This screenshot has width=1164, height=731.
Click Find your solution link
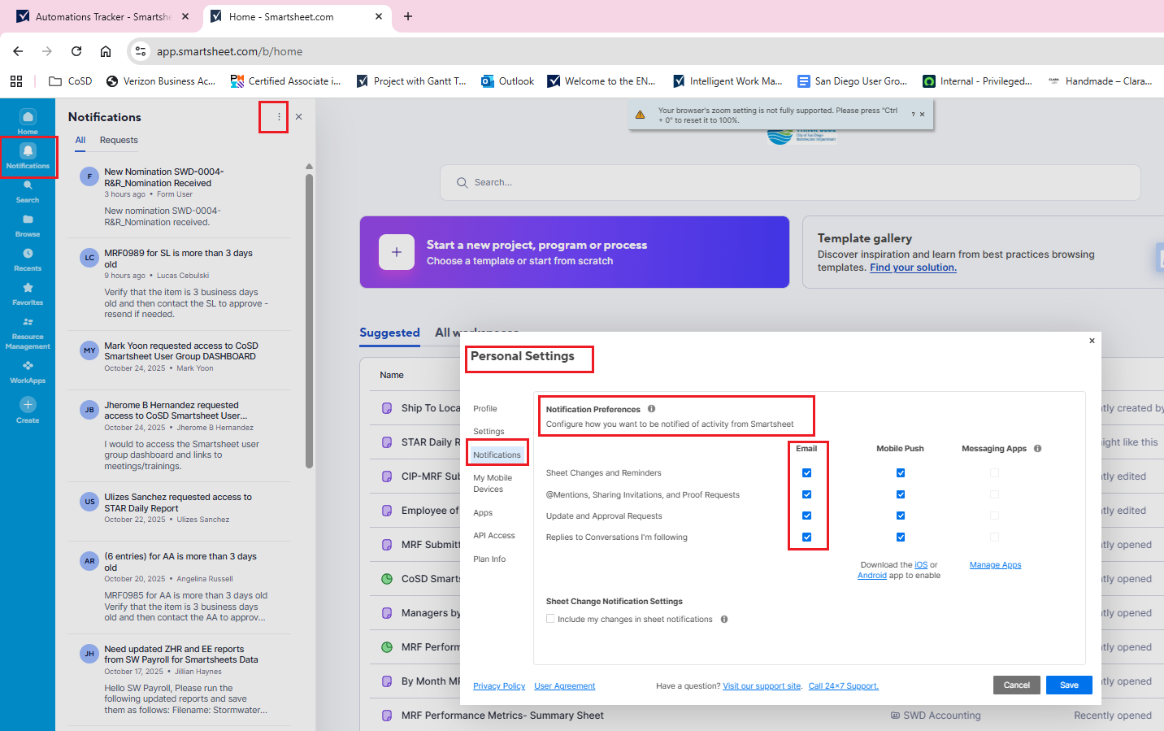click(x=913, y=268)
